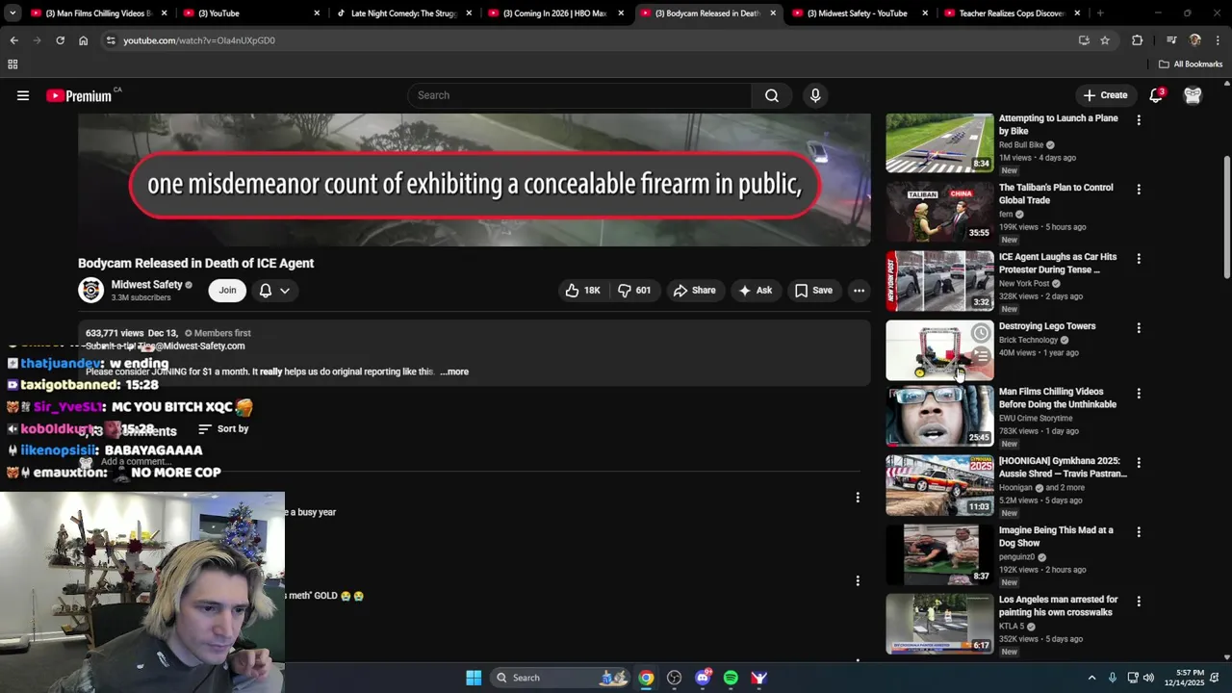Viewport: 1232px width, 693px height.
Task: Open options menu for second comment
Action: pos(858,580)
